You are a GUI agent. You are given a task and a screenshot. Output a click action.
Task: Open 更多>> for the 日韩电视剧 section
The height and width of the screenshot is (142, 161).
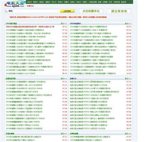pyautogui.click(x=128, y=134)
